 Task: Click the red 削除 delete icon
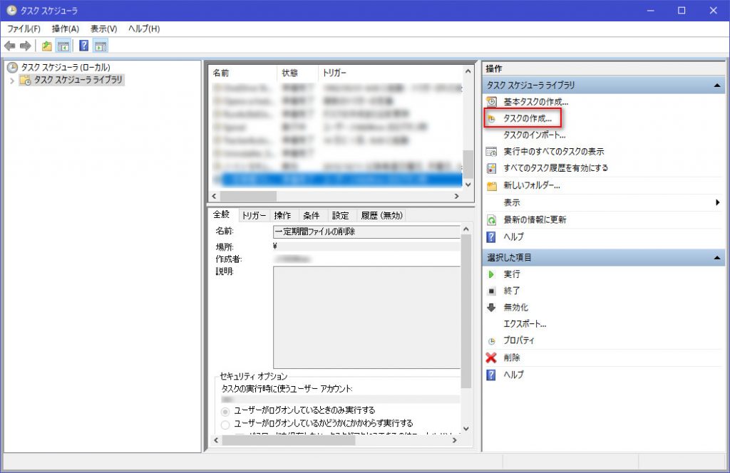tap(491, 358)
